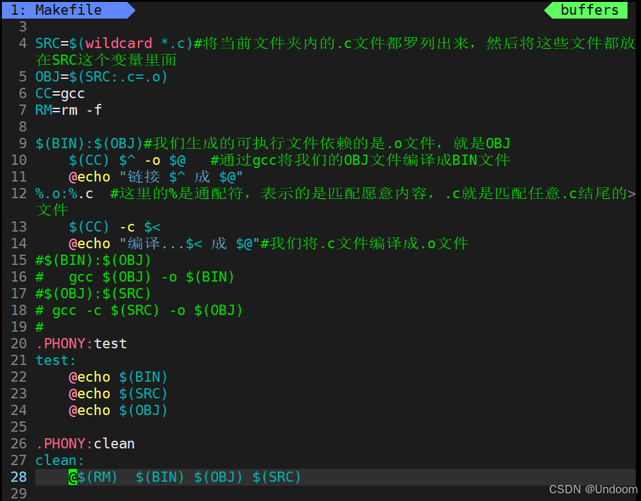Viewport: 641px width, 501px height.
Task: Click the 'clean:' target line
Action: click(x=60, y=461)
